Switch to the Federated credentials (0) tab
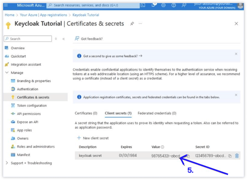The width and height of the screenshot is (247, 180). [x=157, y=113]
